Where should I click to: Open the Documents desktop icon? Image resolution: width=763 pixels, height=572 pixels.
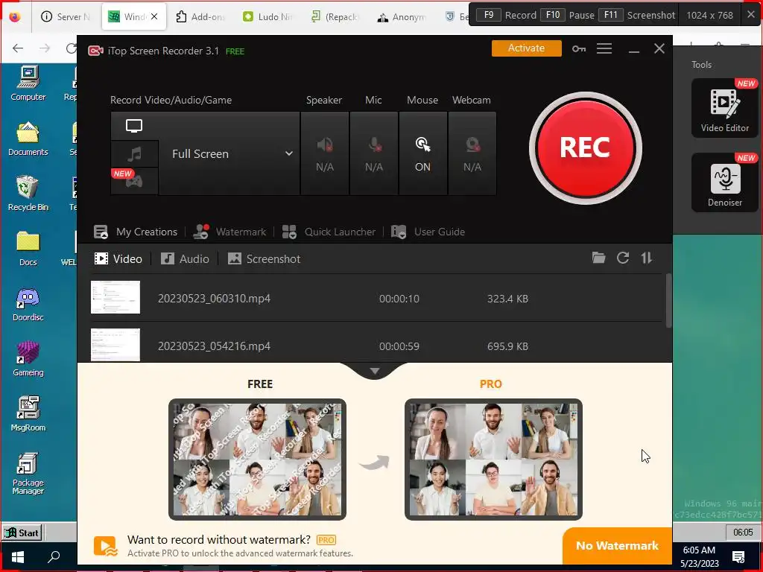(28, 138)
